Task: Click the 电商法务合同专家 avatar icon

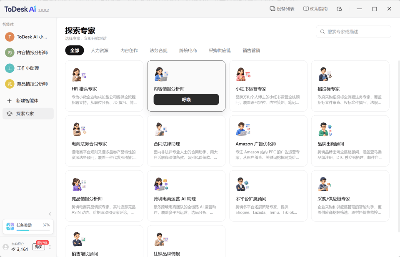Action: 79,129
